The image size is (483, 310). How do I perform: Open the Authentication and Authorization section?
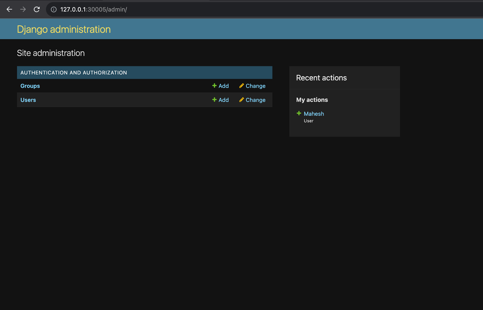coord(74,73)
